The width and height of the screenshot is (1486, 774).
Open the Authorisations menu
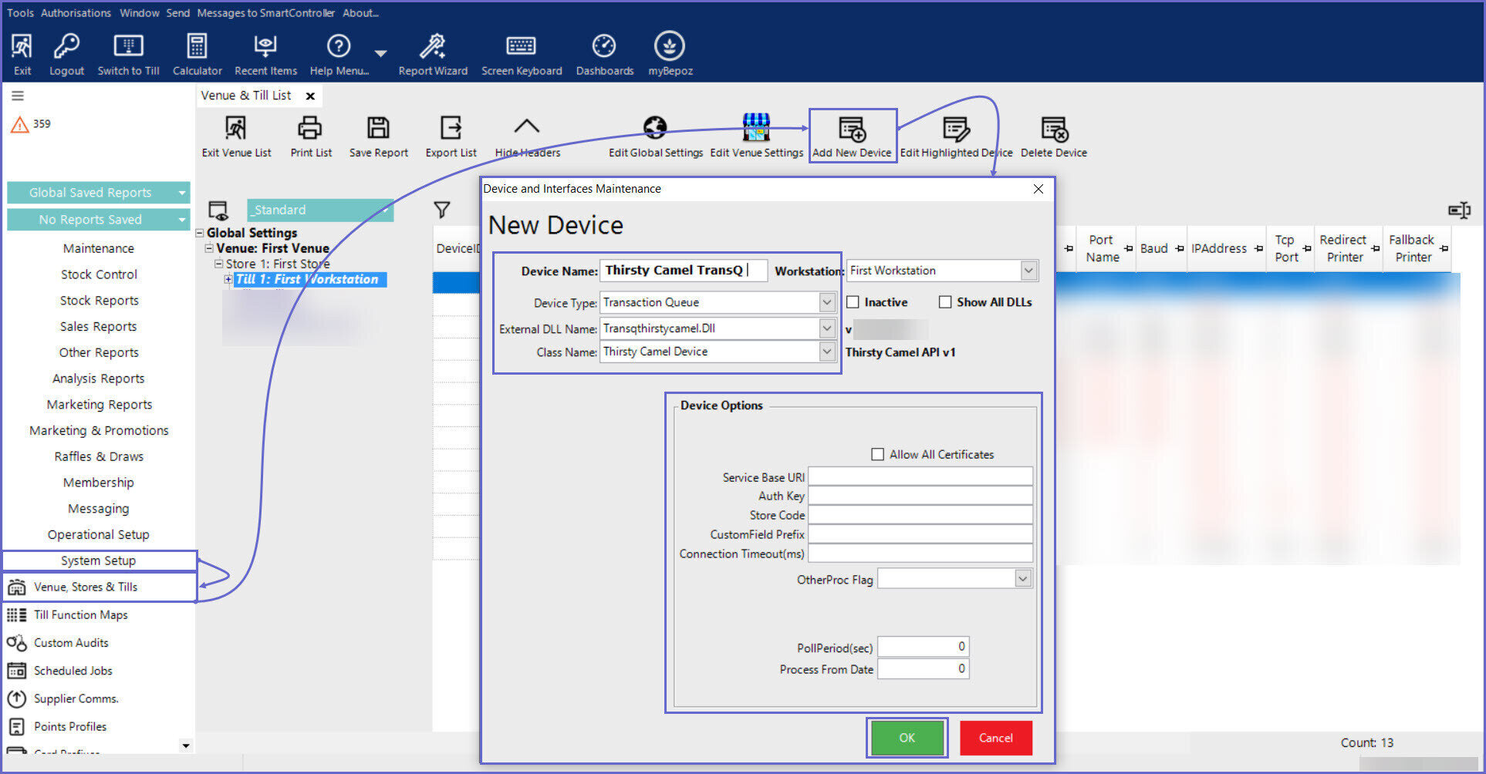[x=76, y=13]
